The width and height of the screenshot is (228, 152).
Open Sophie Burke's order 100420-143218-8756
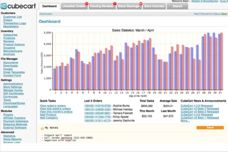[97, 106]
